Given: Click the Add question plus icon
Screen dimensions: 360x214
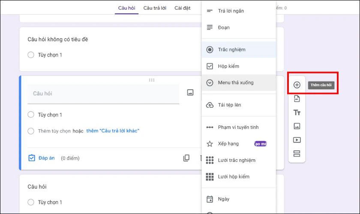Looking at the screenshot, I should coord(297,85).
